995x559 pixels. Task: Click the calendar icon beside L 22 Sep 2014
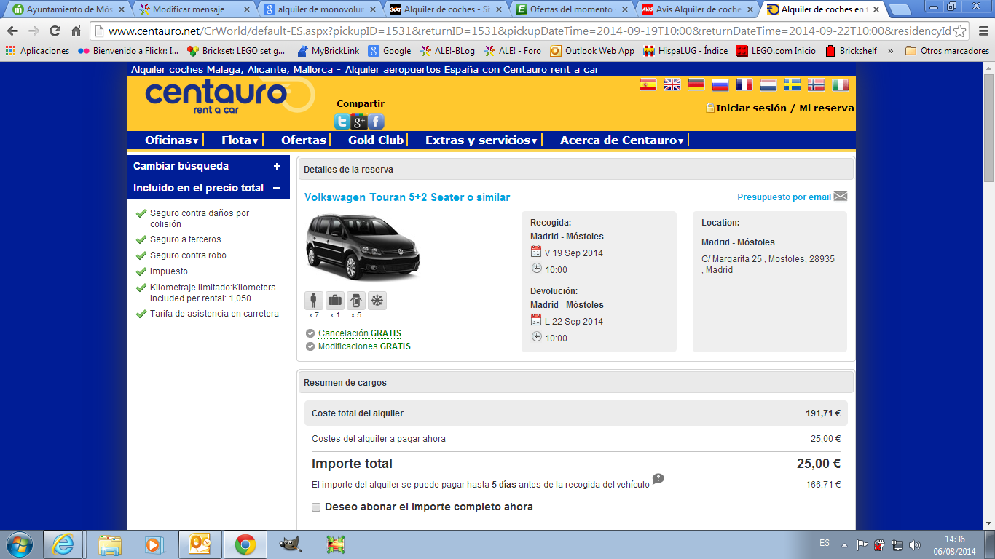(x=536, y=320)
